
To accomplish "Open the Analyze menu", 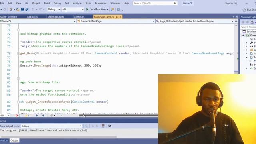I will click(x=77, y=3).
